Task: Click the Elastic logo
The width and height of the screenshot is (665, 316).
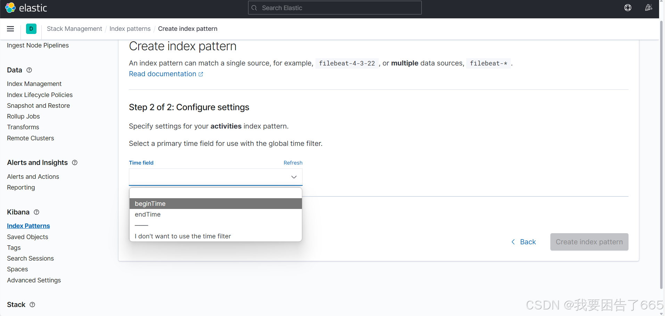Action: pos(26,8)
